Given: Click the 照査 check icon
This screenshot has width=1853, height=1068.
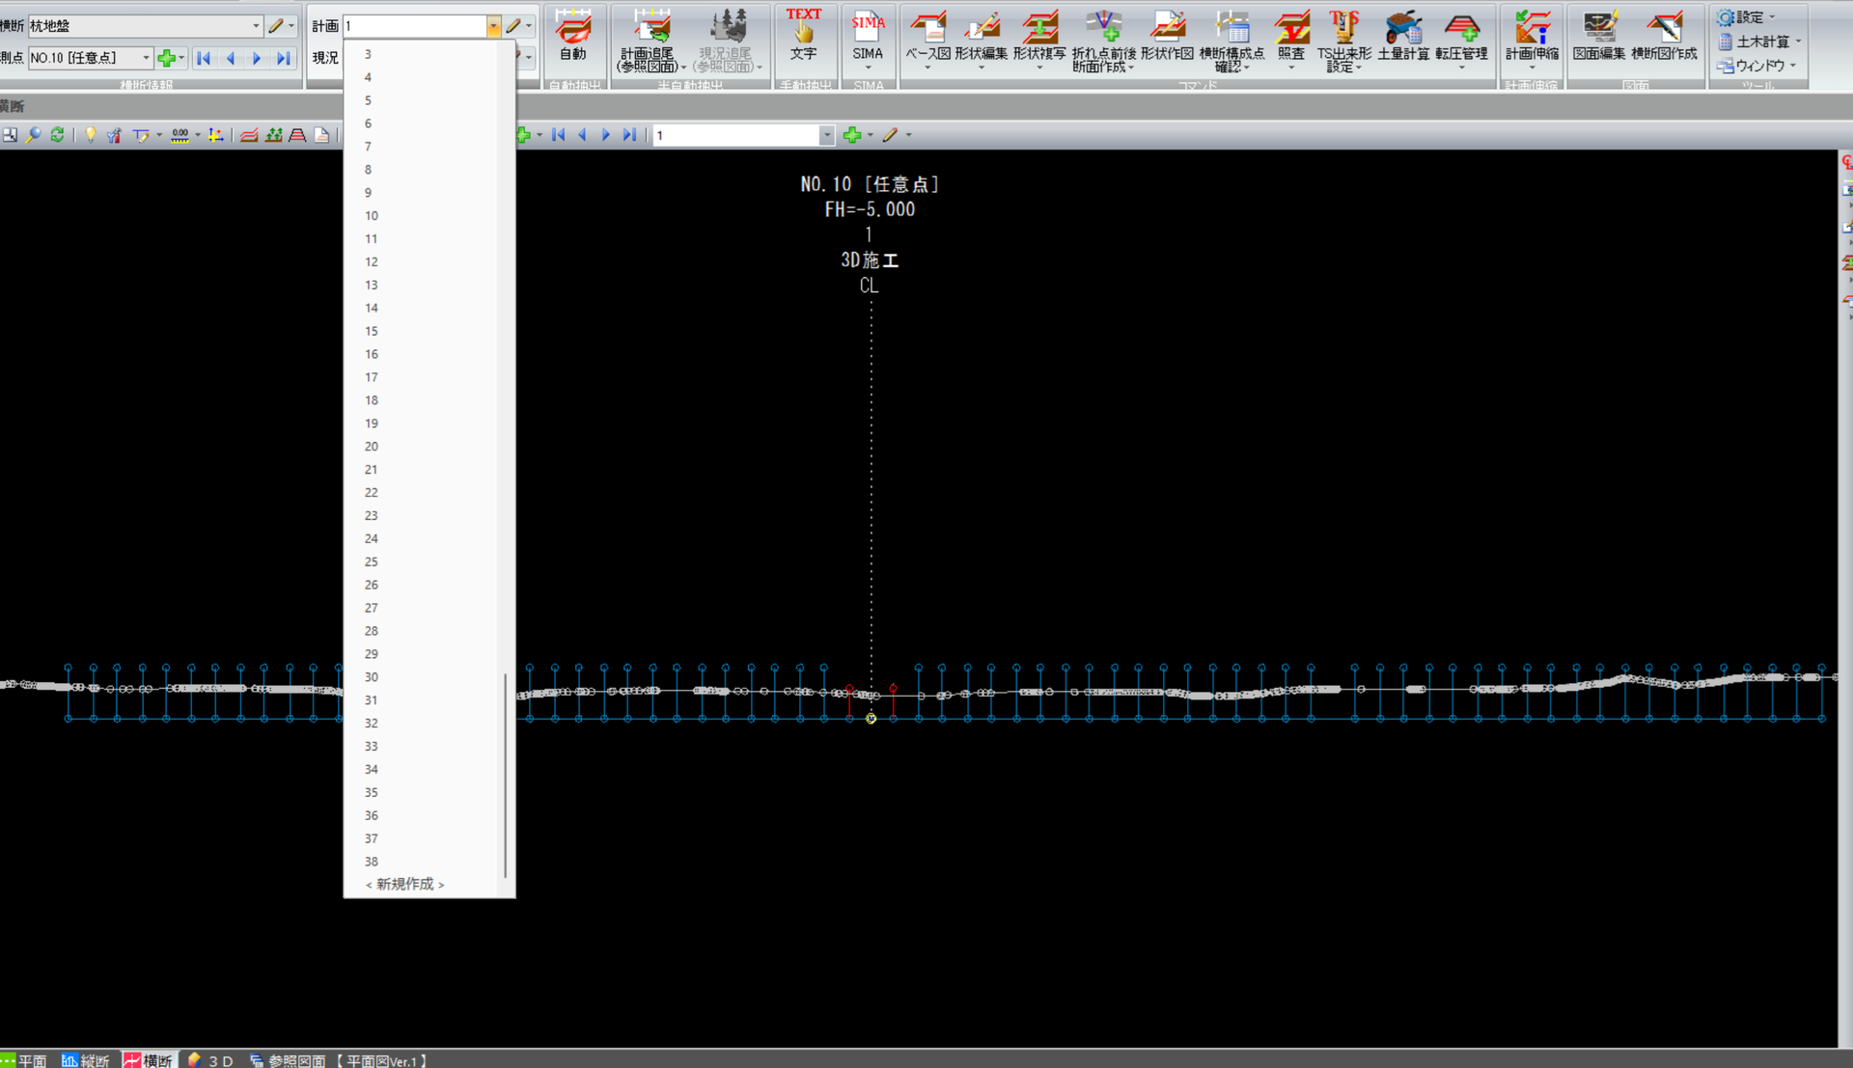Looking at the screenshot, I should click(1291, 41).
